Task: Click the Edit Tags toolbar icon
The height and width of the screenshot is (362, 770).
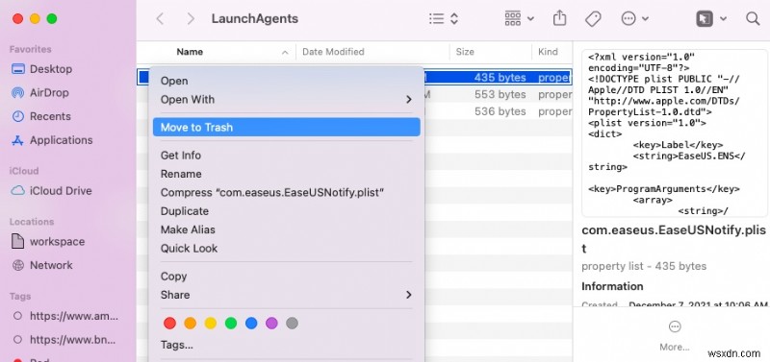Action: [x=593, y=19]
